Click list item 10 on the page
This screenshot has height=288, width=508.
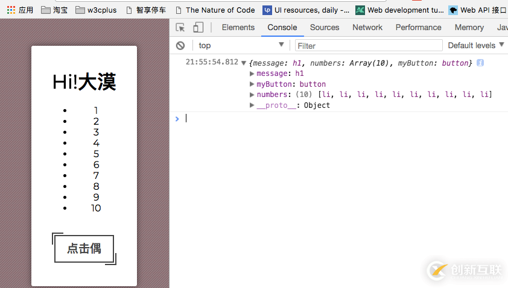click(96, 208)
